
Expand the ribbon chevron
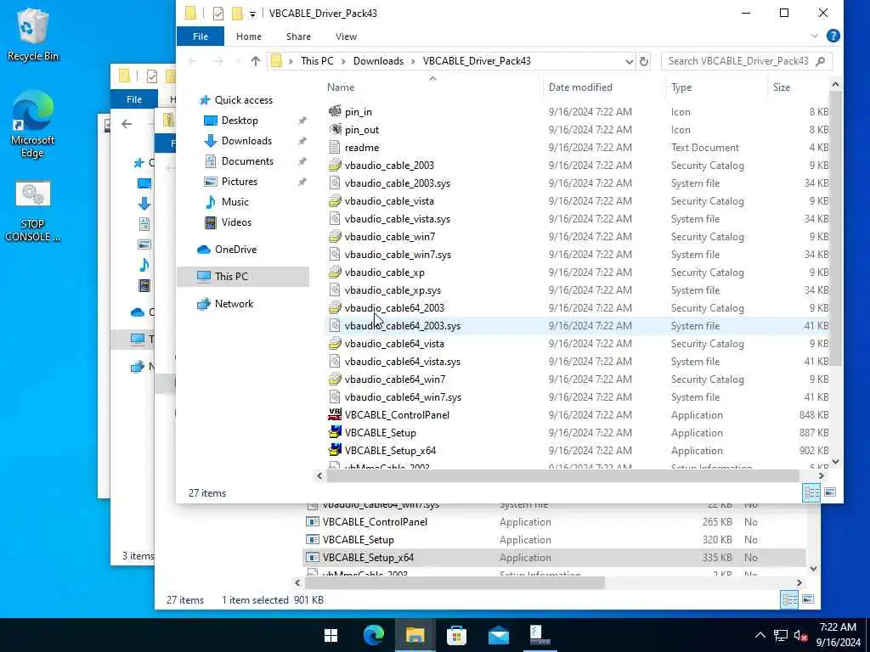[x=815, y=36]
